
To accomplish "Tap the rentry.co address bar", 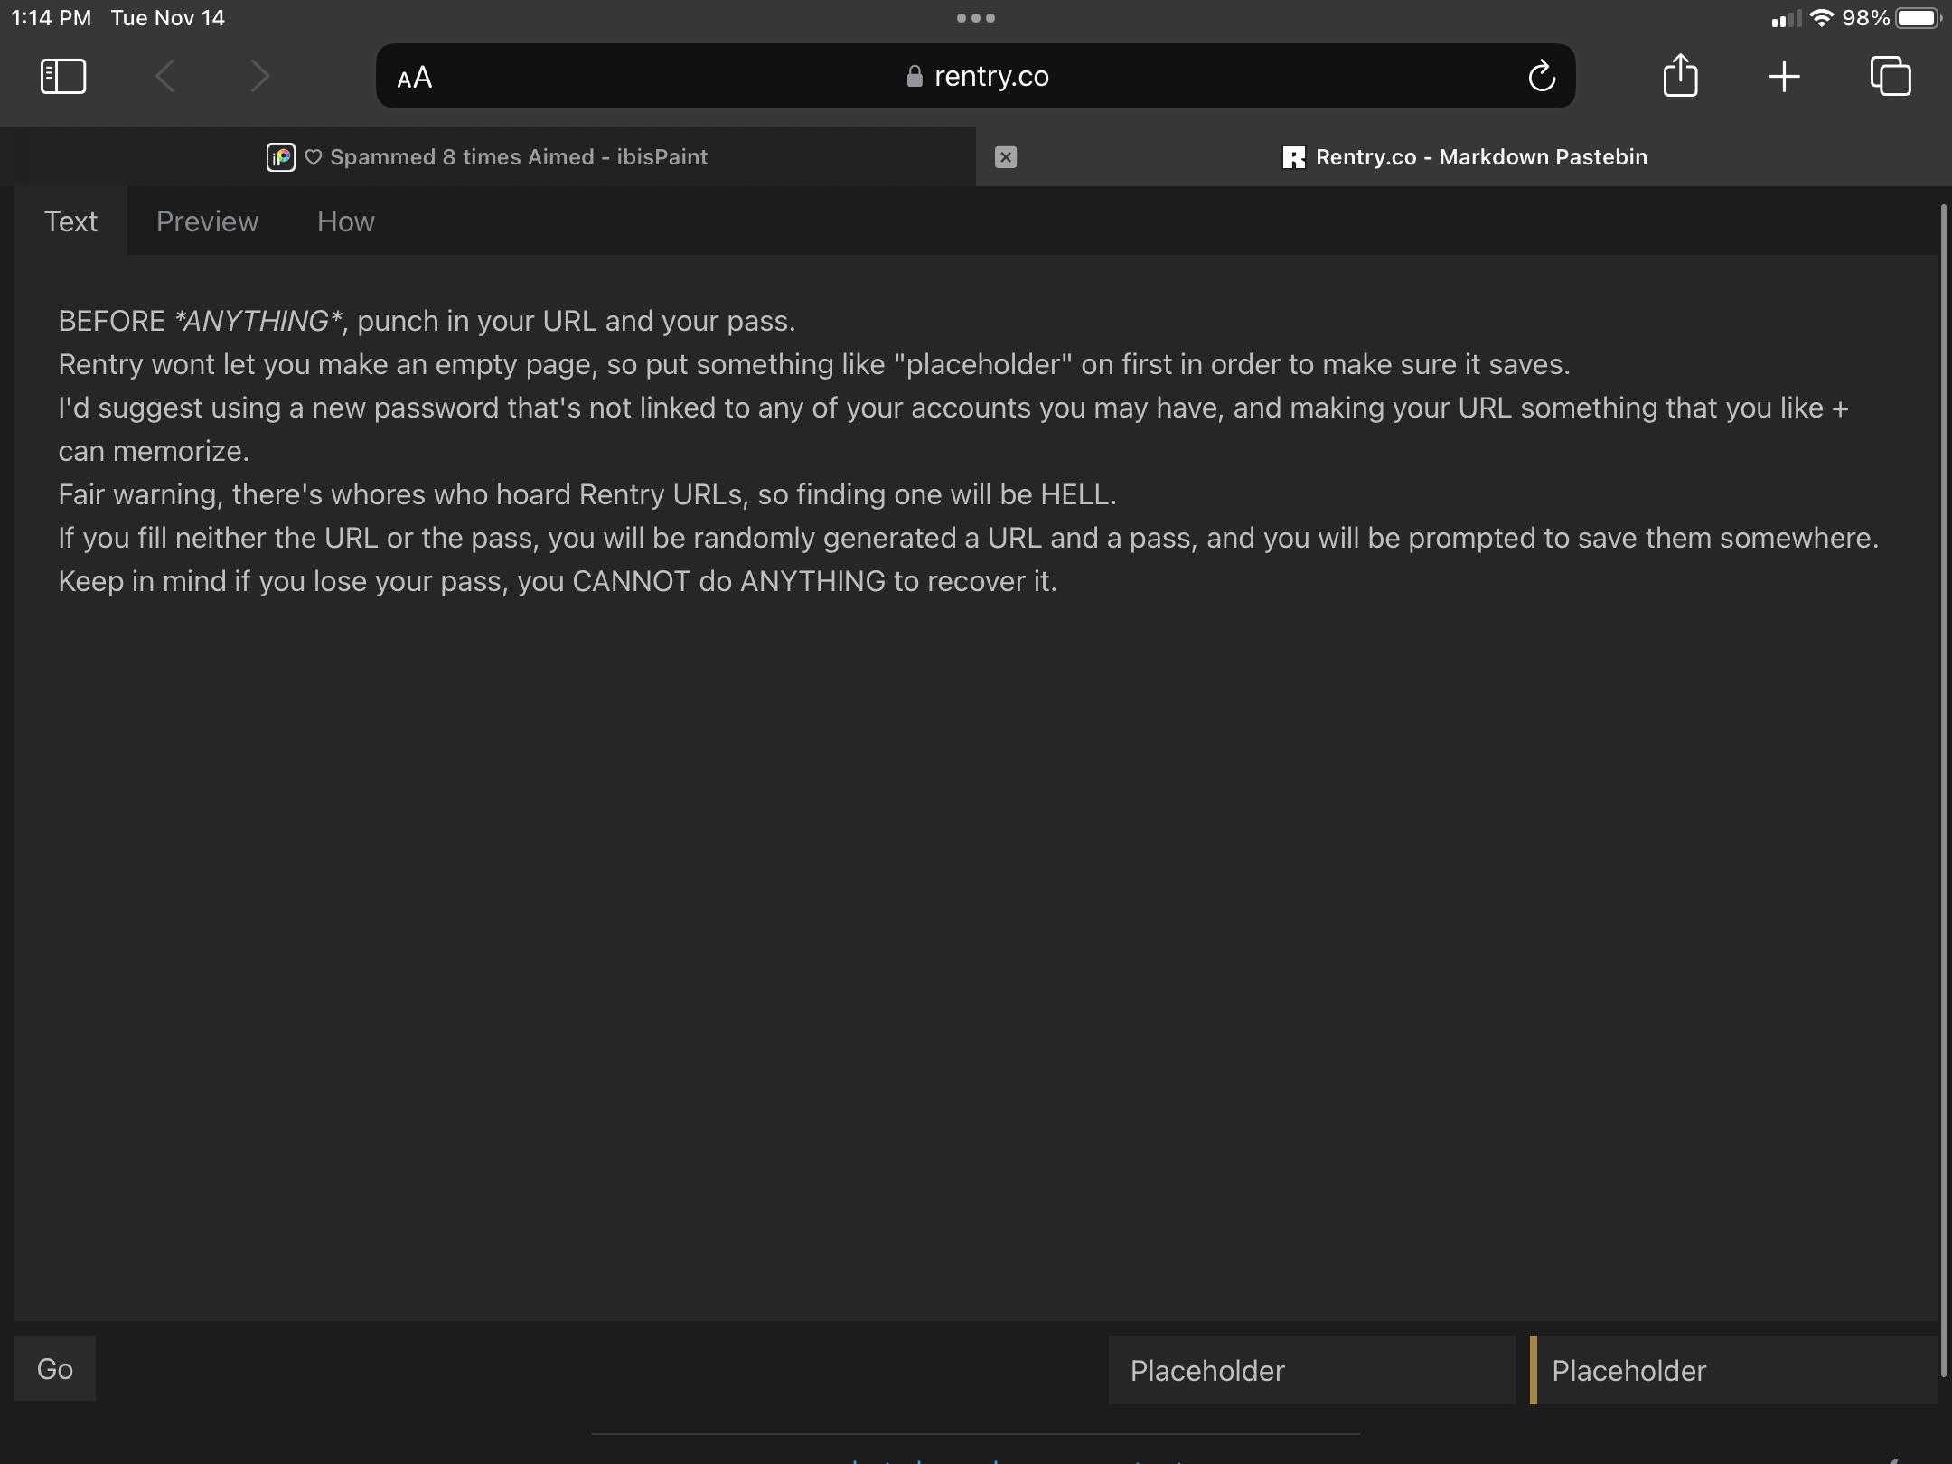I will coord(976,76).
